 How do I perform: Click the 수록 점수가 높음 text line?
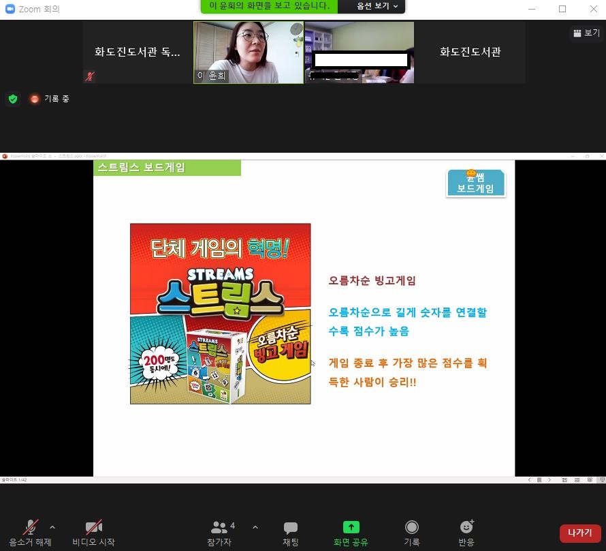point(368,331)
